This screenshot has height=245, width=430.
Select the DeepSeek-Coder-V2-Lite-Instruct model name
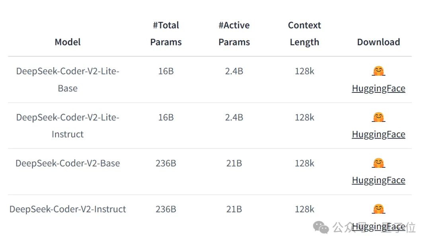tap(68, 125)
